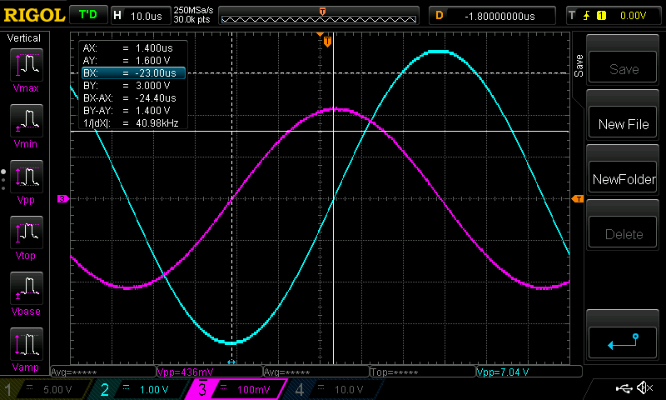The height and width of the screenshot is (400, 666).
Task: Click the speaker sound icon
Action: pos(644,388)
